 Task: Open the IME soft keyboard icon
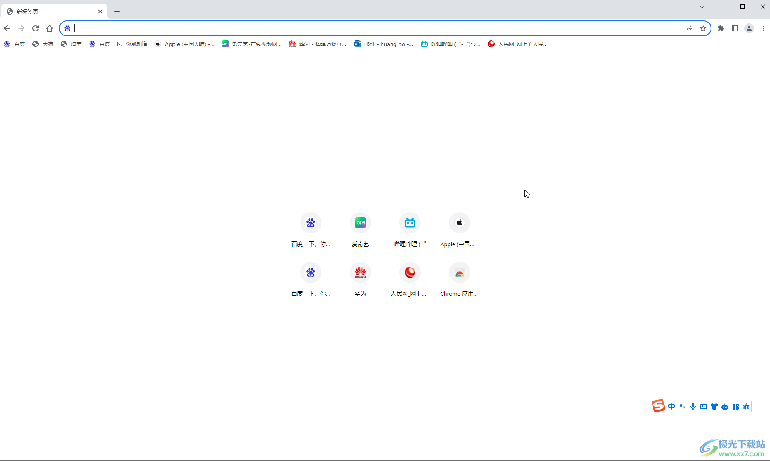click(704, 407)
